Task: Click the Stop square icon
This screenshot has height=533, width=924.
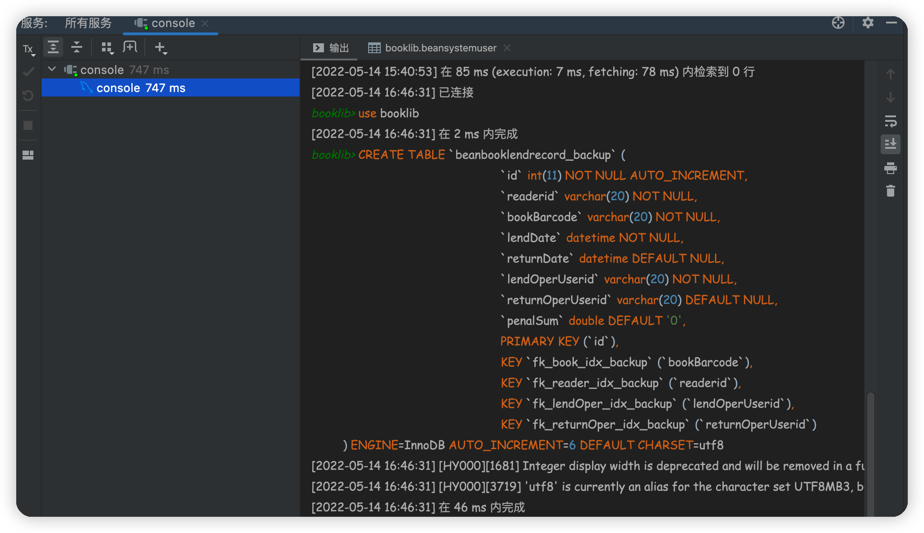Action: (x=28, y=125)
